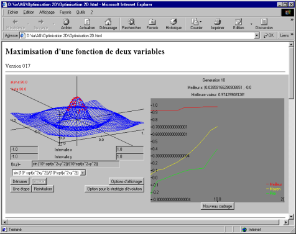Click the Suivante forward arrow icon
The height and width of the screenshot is (234, 296).
(x=41, y=22)
